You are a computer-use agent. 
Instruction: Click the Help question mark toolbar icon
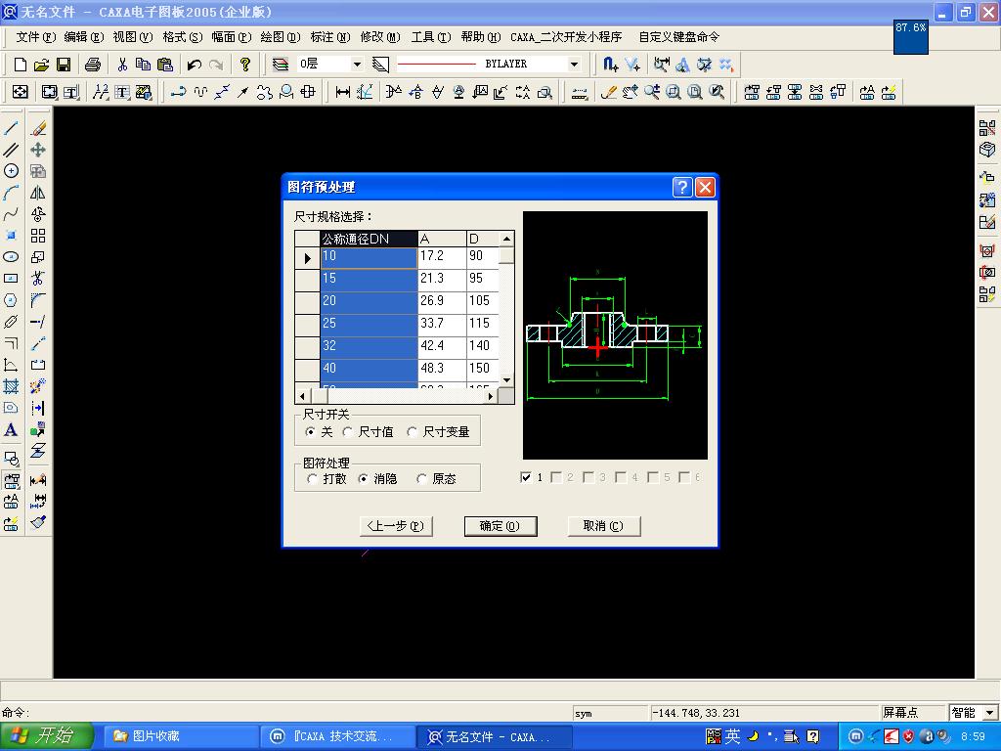point(245,64)
